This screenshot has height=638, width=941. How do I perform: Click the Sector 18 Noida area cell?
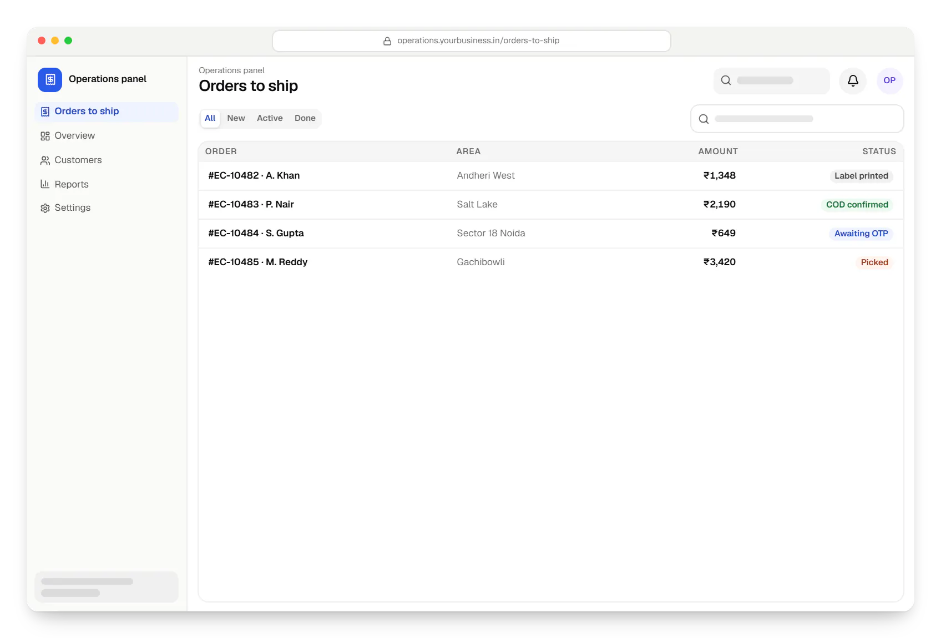[x=491, y=234]
